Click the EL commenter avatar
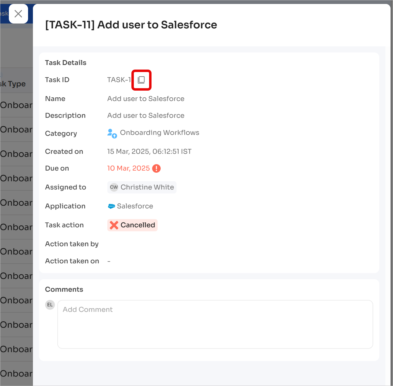 (50, 305)
